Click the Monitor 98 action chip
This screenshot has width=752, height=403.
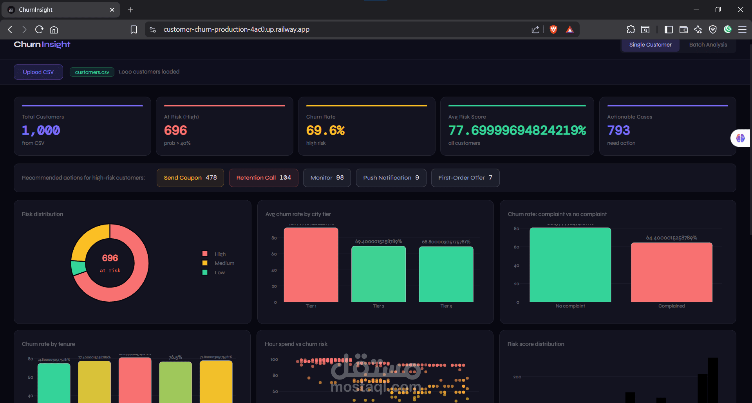[x=327, y=178]
